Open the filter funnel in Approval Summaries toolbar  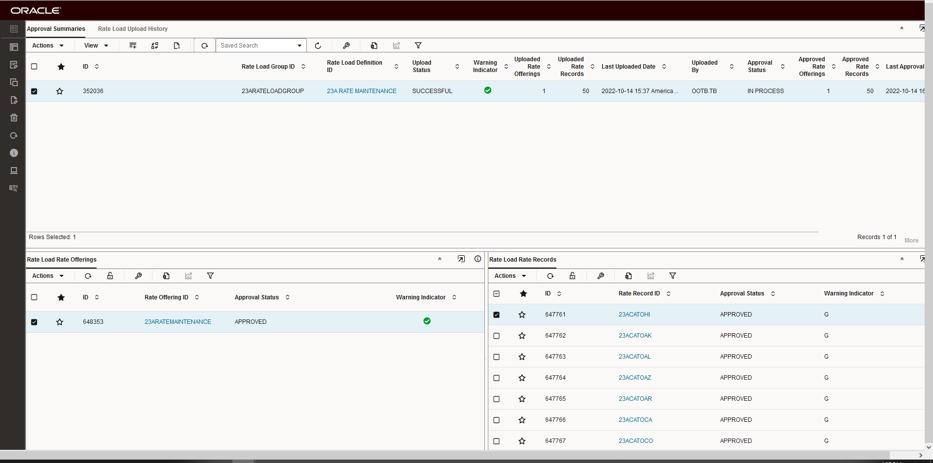(418, 46)
